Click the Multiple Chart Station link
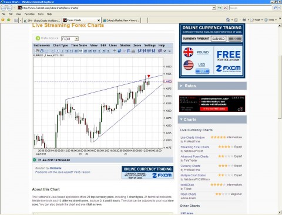Screen dimensions: 282x215 coord(193,175)
